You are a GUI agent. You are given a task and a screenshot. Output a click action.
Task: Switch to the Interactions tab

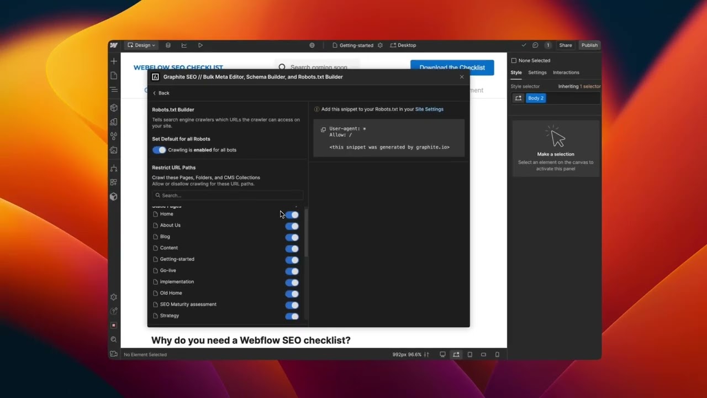pos(566,72)
